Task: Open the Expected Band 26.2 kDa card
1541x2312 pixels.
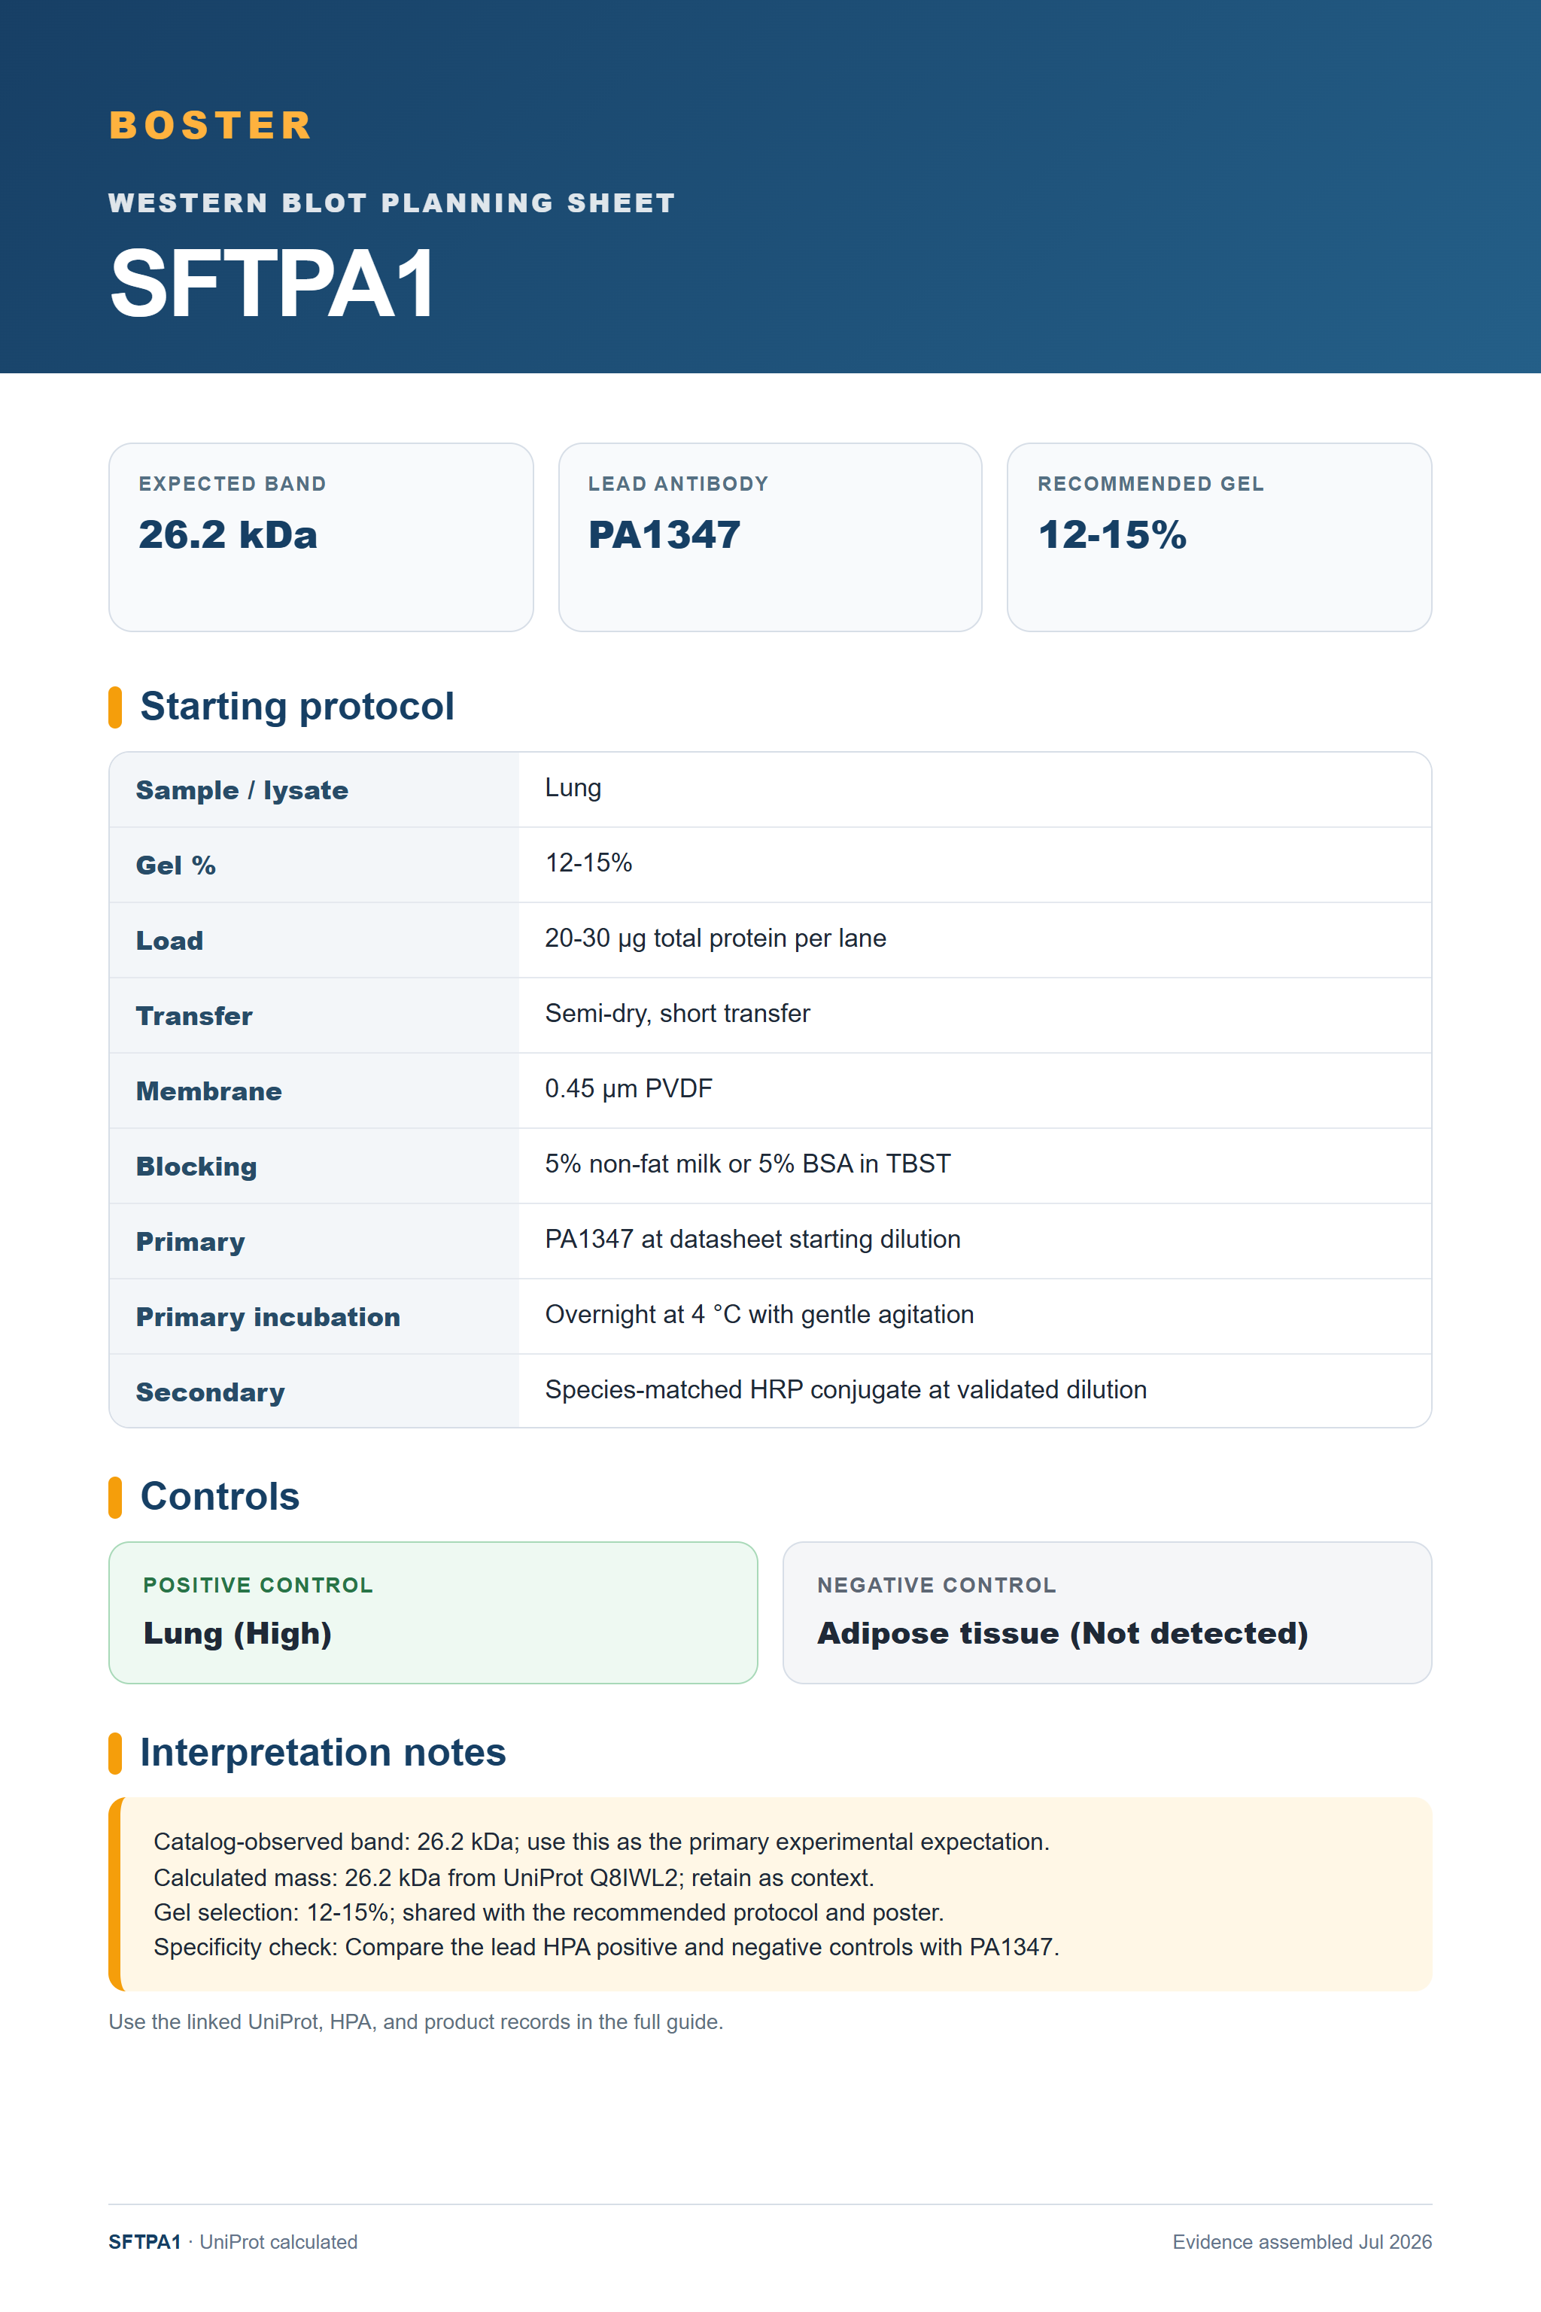Action: point(321,537)
